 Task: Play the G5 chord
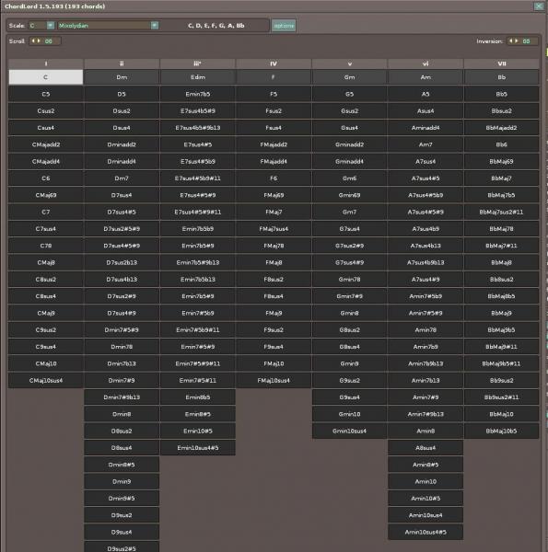pos(350,94)
